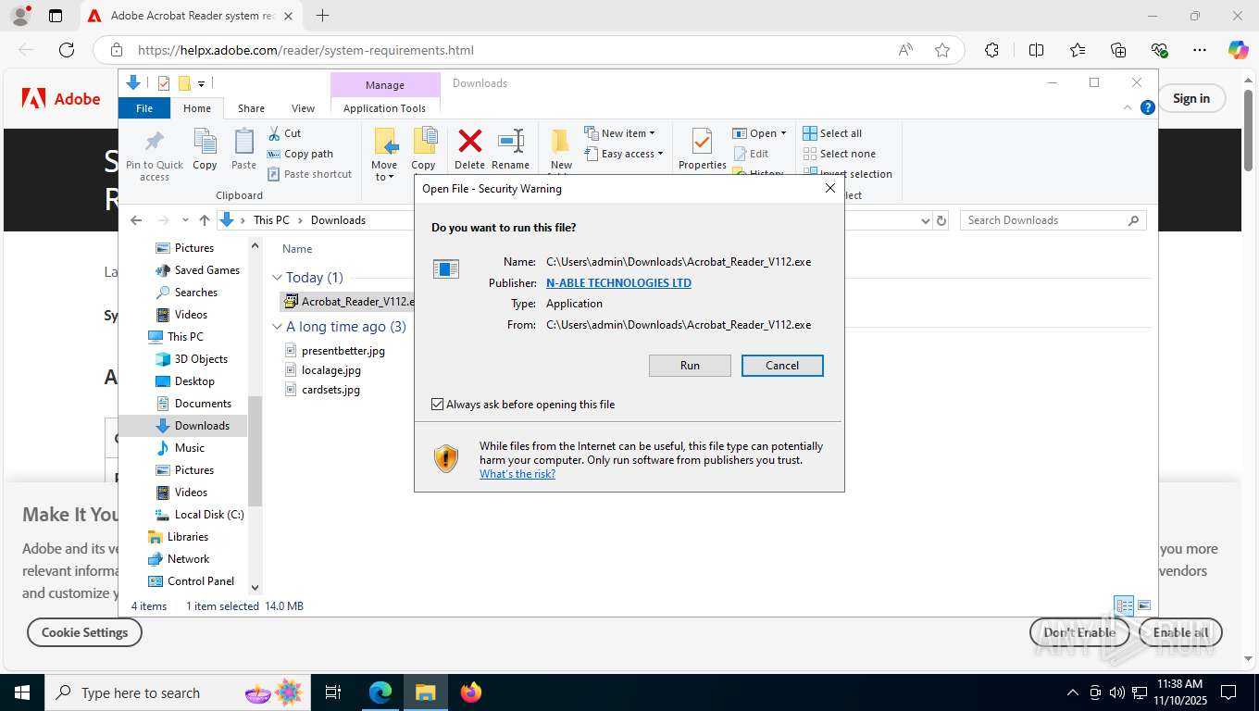Click the Paste shortcut command
The width and height of the screenshot is (1259, 711).
coord(310,174)
